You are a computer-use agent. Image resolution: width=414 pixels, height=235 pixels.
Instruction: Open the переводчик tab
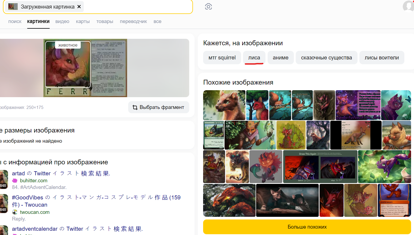pyautogui.click(x=133, y=21)
